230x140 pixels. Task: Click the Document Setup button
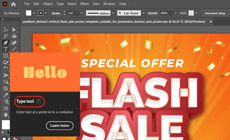215,13
